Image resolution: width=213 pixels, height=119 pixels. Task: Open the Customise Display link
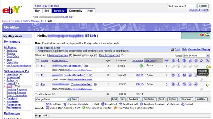[x=199, y=49]
